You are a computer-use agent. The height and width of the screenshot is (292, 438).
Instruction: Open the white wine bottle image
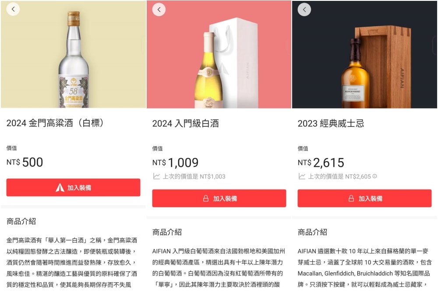209,70
